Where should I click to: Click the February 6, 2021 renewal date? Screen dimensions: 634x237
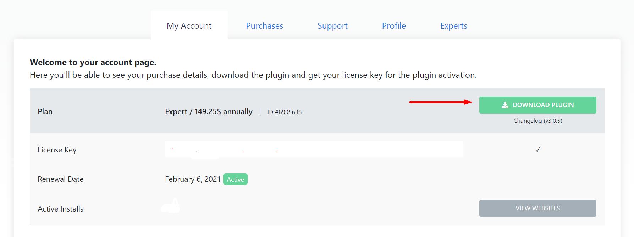(193, 179)
